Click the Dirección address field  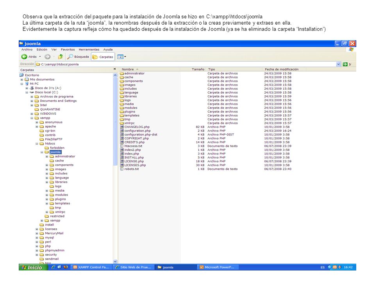point(186,64)
